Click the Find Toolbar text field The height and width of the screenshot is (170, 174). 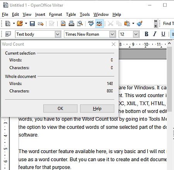click(x=169, y=24)
